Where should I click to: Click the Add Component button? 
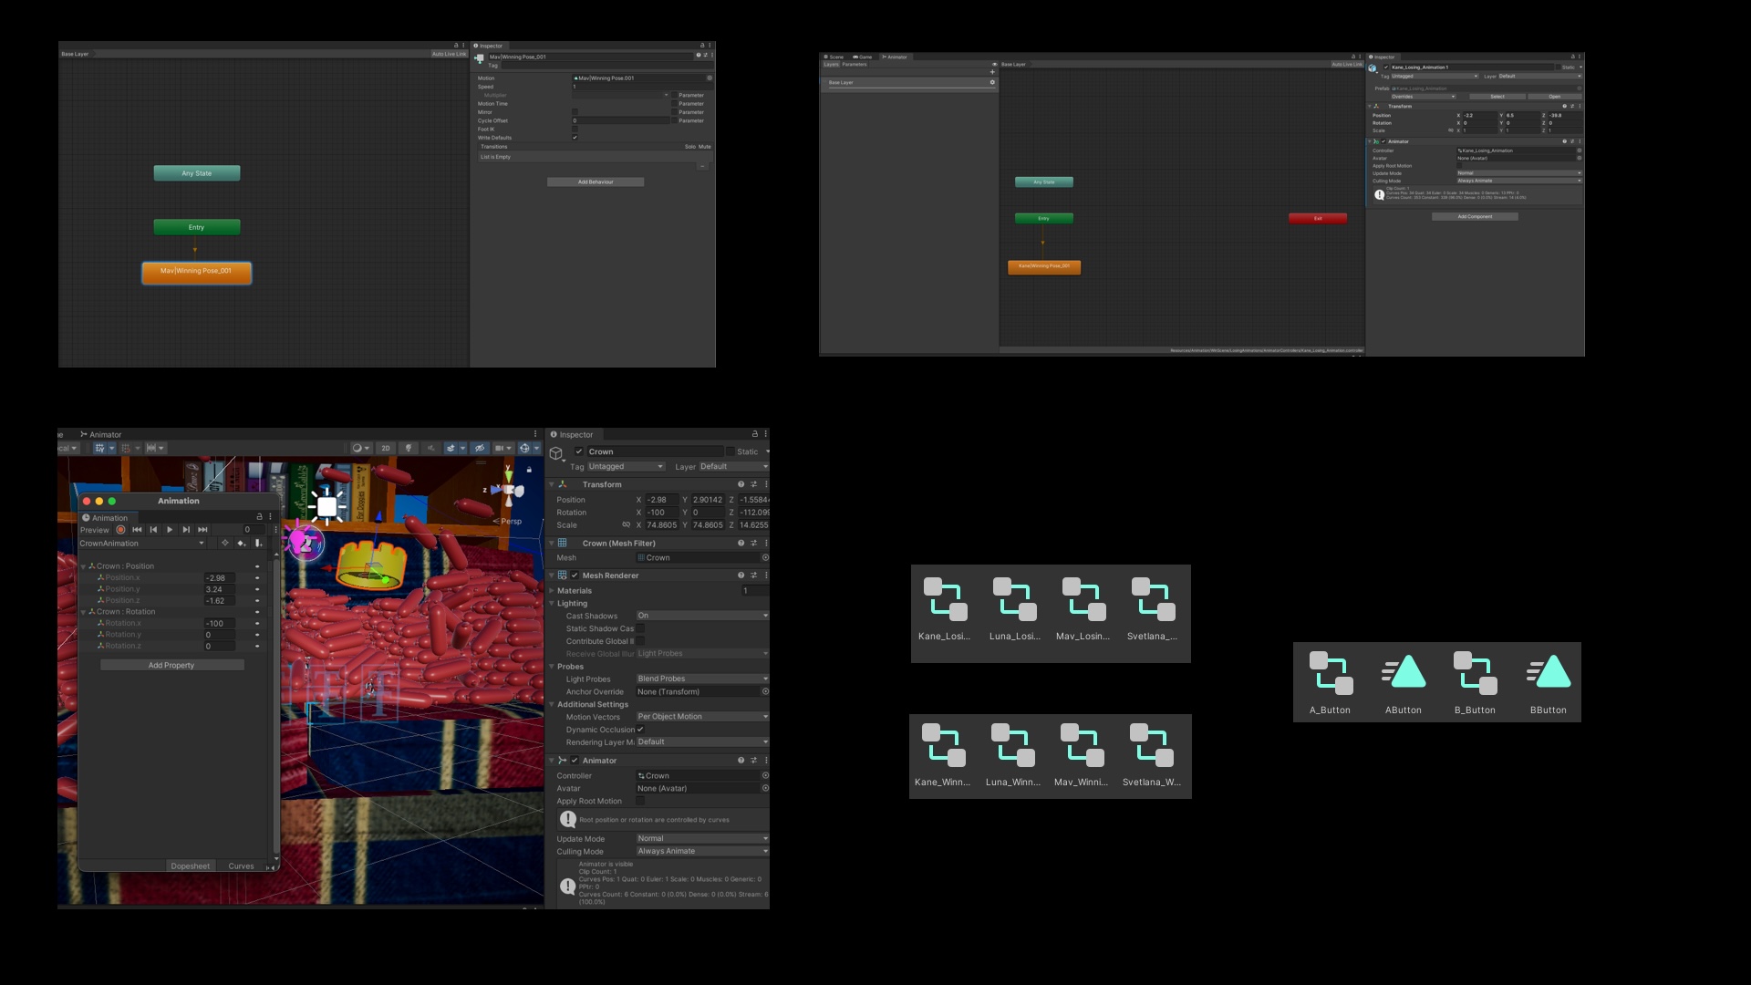click(x=1474, y=216)
